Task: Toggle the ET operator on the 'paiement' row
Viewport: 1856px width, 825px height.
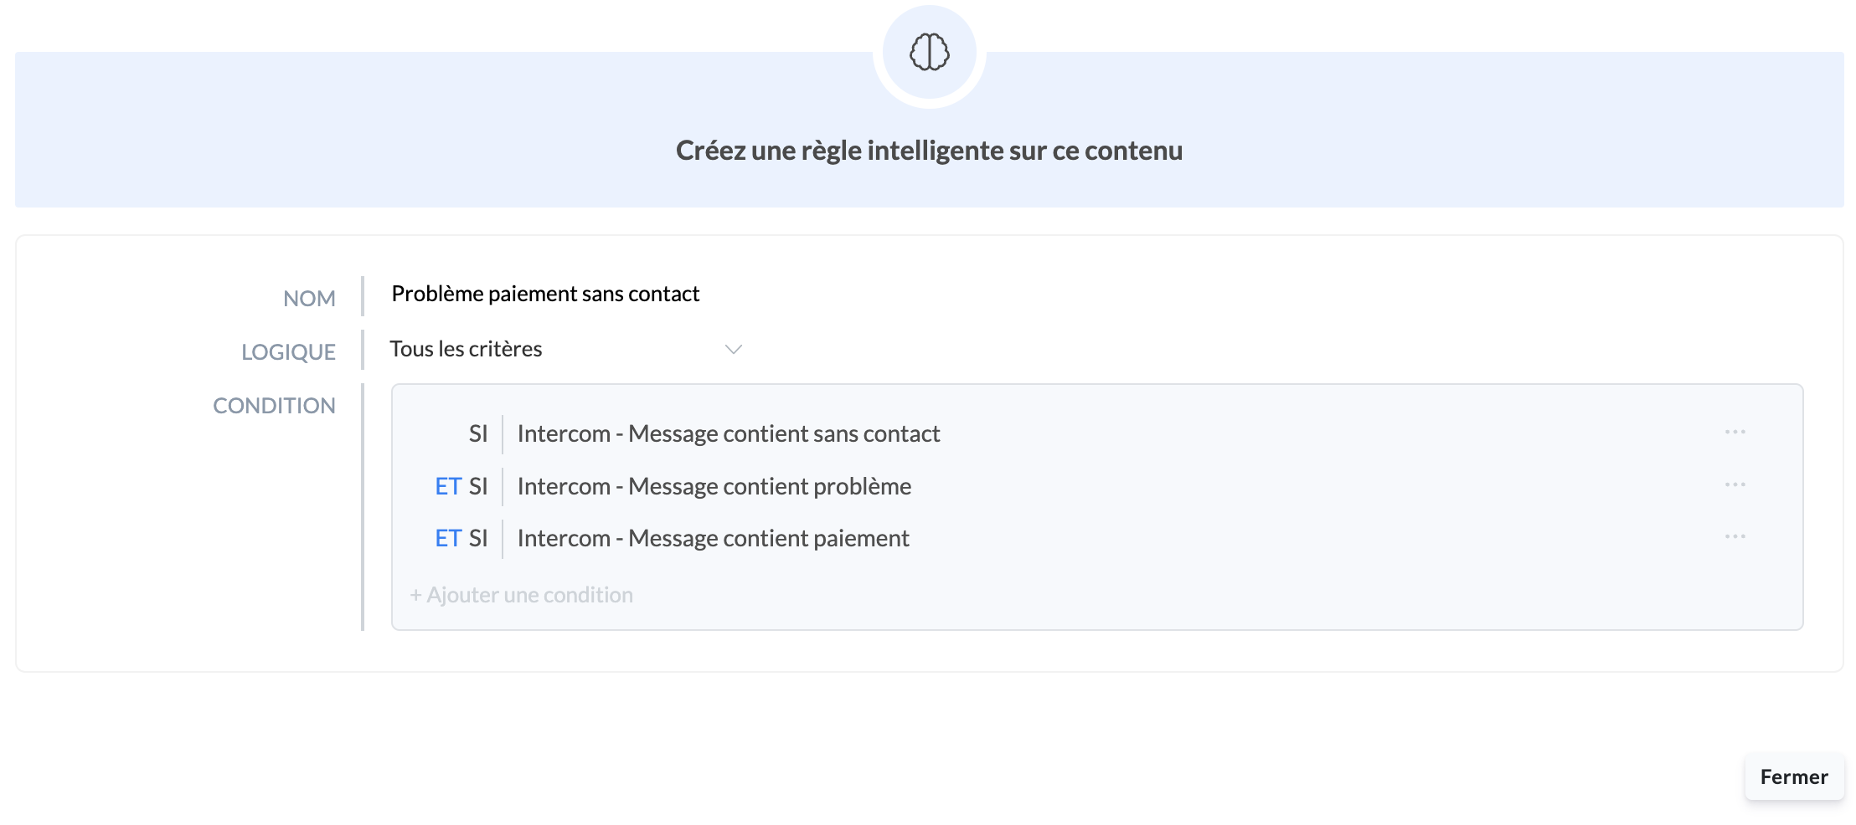Action: tap(448, 539)
